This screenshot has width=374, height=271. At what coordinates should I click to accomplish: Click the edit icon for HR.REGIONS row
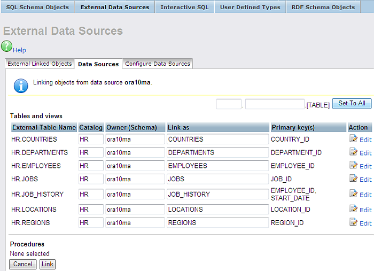[x=353, y=223]
